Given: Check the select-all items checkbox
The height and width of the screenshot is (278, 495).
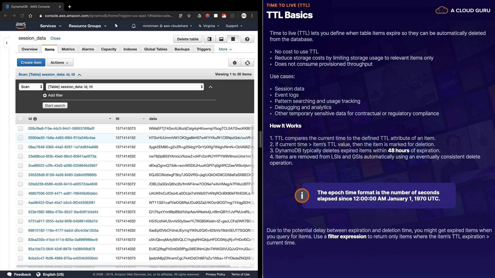Looking at the screenshot, I should pos(21,119).
